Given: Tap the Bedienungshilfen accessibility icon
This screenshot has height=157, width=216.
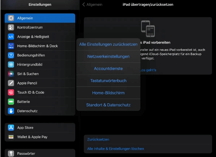Looking at the screenshot, I should [11, 55].
